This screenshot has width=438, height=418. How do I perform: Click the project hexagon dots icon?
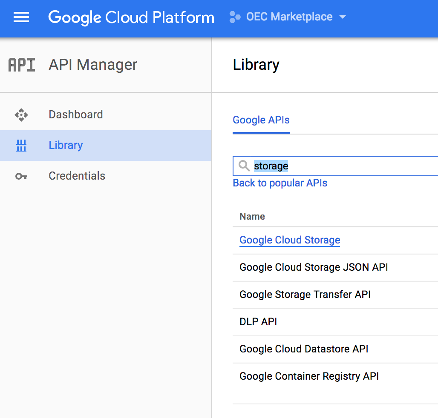click(235, 17)
